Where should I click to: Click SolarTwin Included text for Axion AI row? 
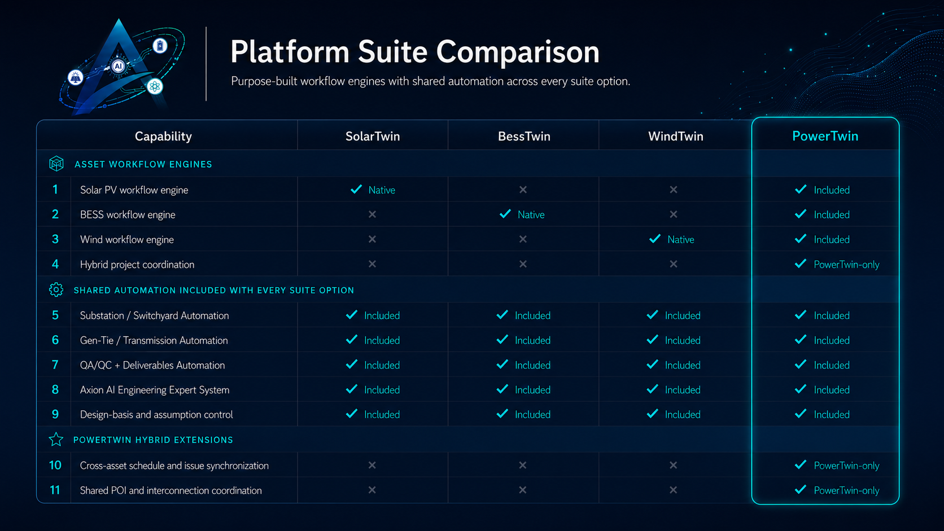382,390
